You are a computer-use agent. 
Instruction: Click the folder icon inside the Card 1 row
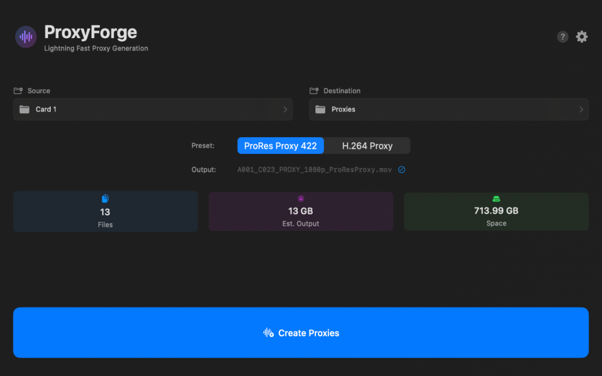tap(25, 109)
